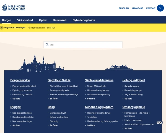Expand Se flere under Dagtilbud 0-6 år
The width and height of the screenshot is (166, 133).
(x=54, y=99)
